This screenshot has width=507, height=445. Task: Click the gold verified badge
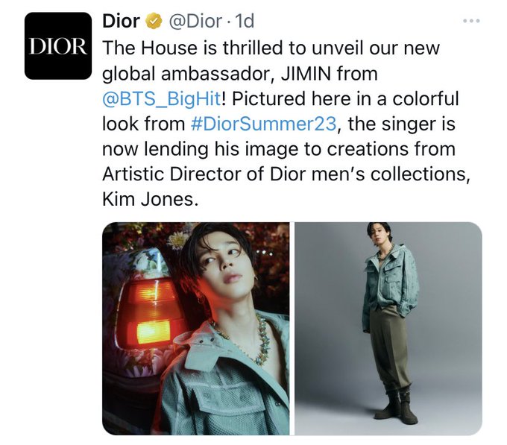click(154, 22)
